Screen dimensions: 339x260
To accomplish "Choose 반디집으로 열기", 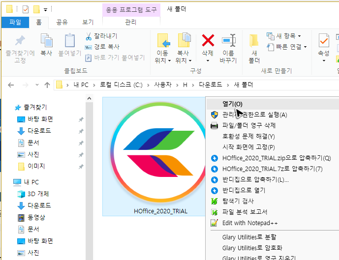I will pyautogui.click(x=273, y=191).
